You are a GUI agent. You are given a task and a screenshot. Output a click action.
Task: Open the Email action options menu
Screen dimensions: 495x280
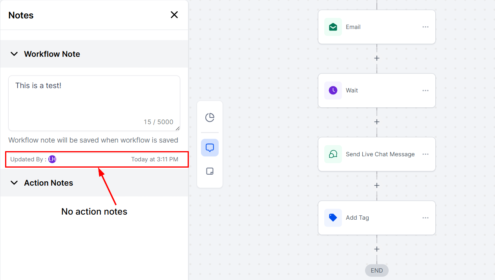(x=426, y=27)
